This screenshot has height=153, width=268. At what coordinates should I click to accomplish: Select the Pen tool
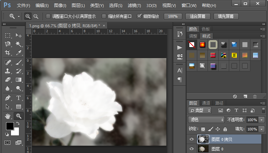tap(8, 98)
